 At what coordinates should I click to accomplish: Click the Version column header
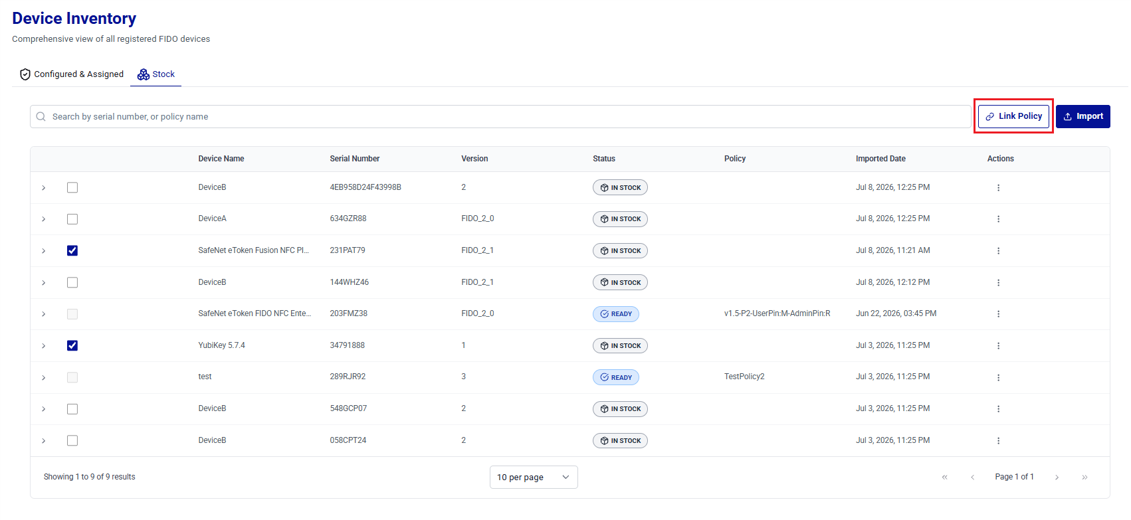coord(474,159)
